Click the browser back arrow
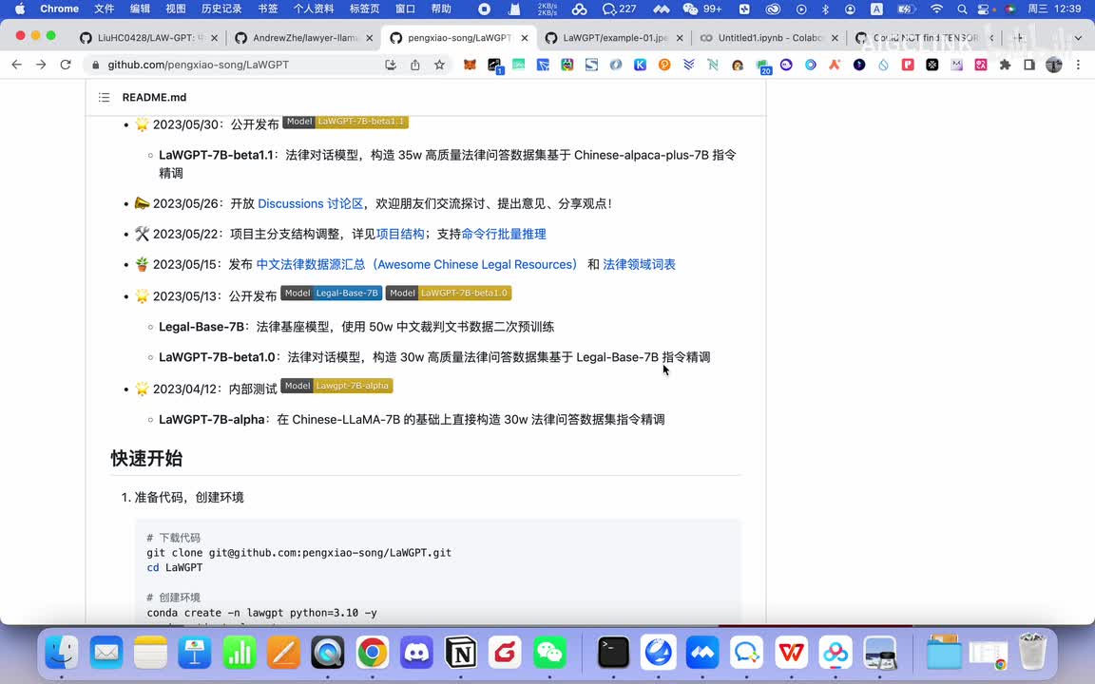Screen dimensions: 1095x684 (x=16, y=65)
